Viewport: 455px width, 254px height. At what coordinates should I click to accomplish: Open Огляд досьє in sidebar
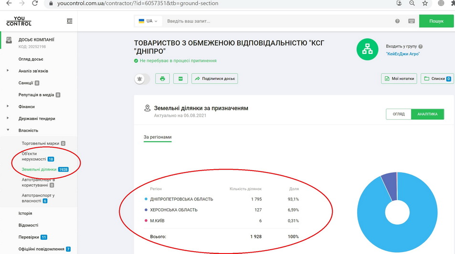coord(31,59)
